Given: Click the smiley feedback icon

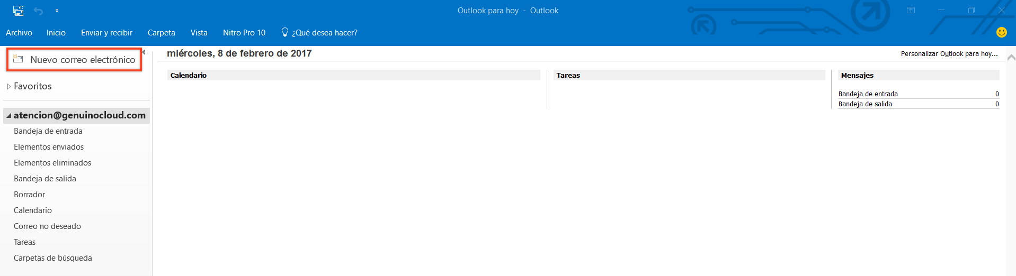Looking at the screenshot, I should 1001,32.
